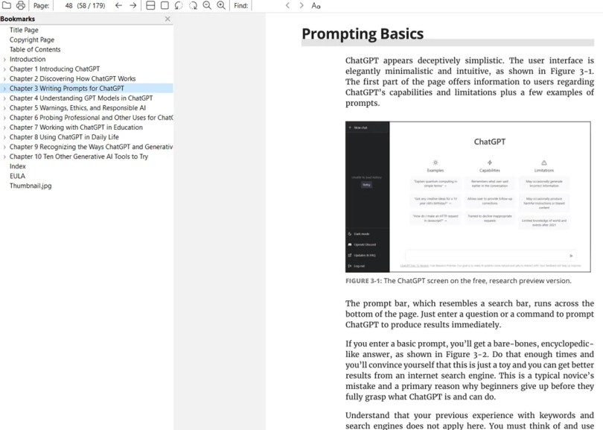Open the Copyright Page bookmark
The image size is (603, 430).
tap(32, 39)
